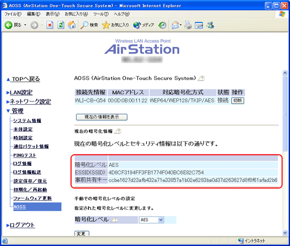
Task: Open help icon beside AOSS title
Action: pos(201,78)
